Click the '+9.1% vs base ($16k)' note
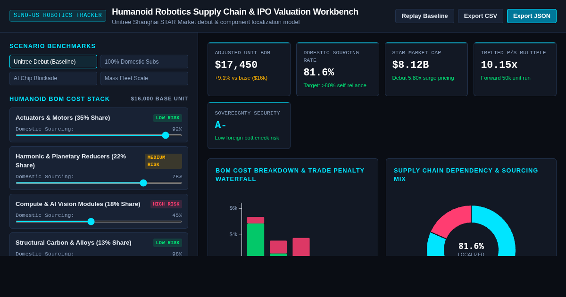This screenshot has height=297, width=566. (241, 78)
